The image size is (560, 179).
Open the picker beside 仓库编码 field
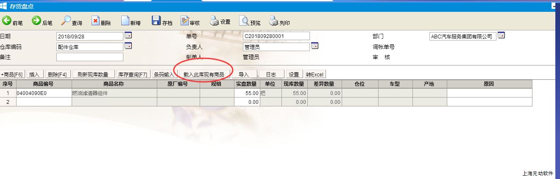pos(128,46)
